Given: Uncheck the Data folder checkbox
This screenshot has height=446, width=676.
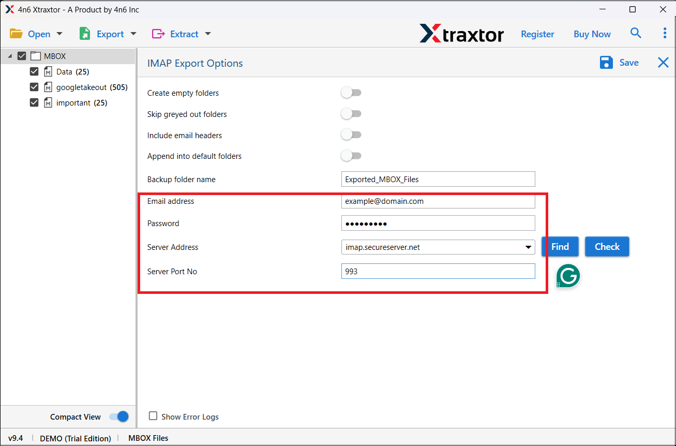Looking at the screenshot, I should tap(34, 71).
